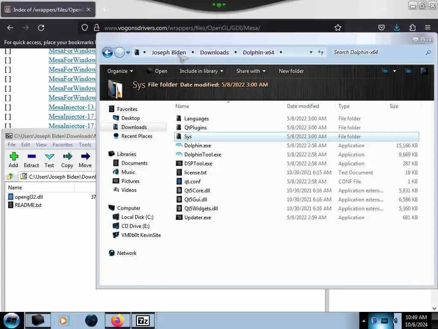
Task: Open the Edit menu in 7-Zip
Action: tap(25, 145)
